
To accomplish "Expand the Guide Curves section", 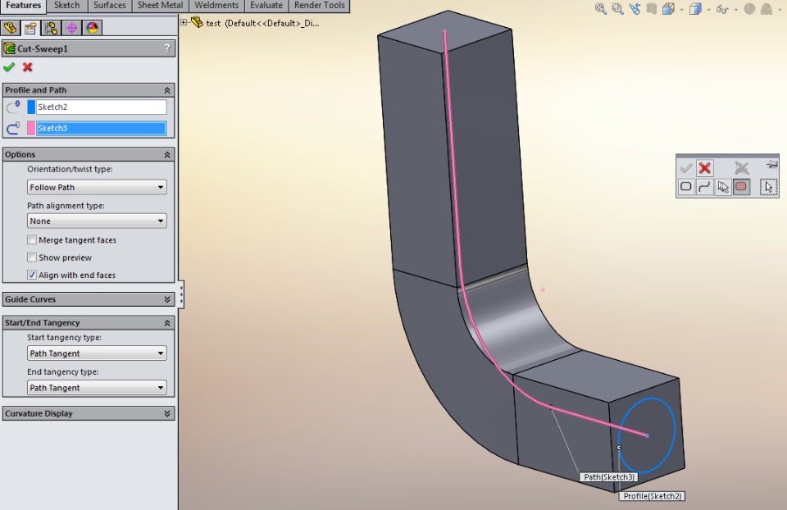I will [x=167, y=299].
